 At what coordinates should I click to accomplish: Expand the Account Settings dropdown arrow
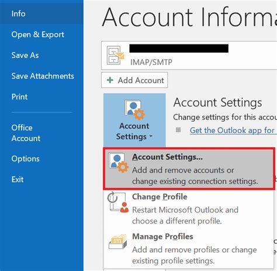coord(151,136)
